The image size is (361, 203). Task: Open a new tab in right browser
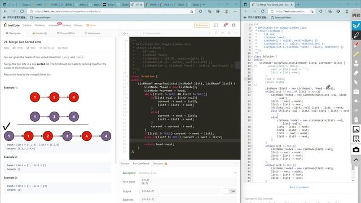tap(298, 5)
